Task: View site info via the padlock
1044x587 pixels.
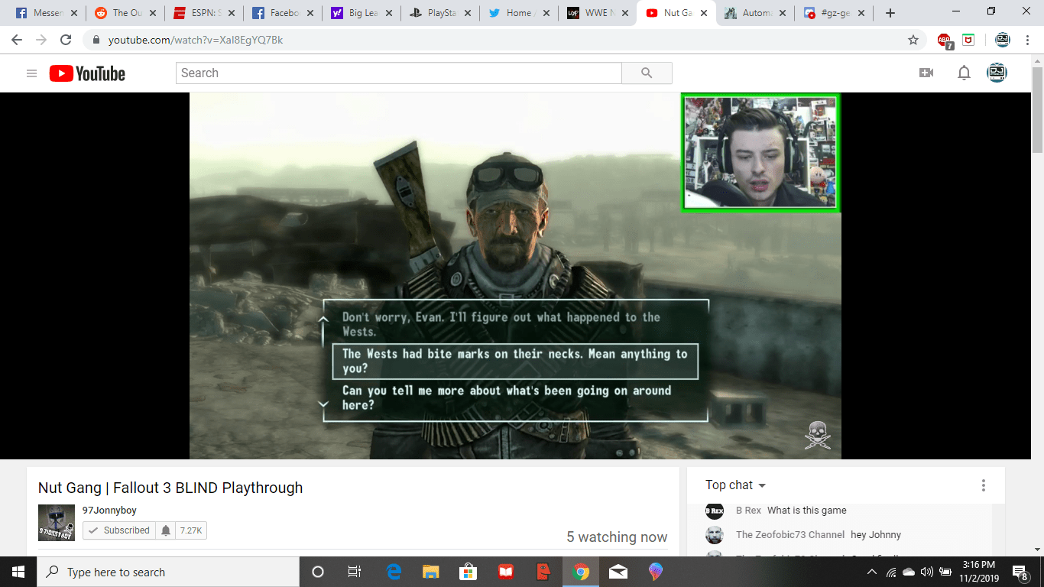Action: [x=96, y=40]
